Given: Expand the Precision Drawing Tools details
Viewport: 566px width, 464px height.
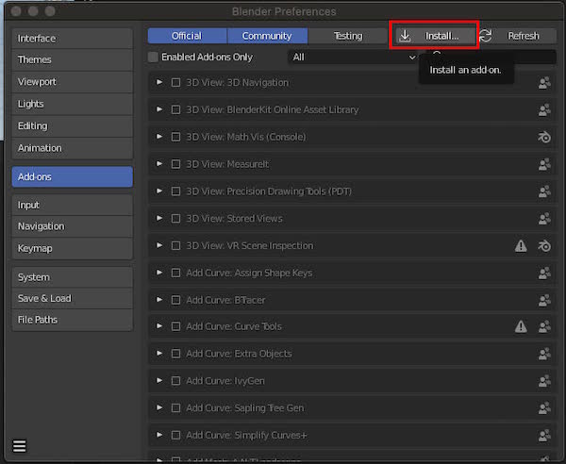Looking at the screenshot, I should 159,191.
